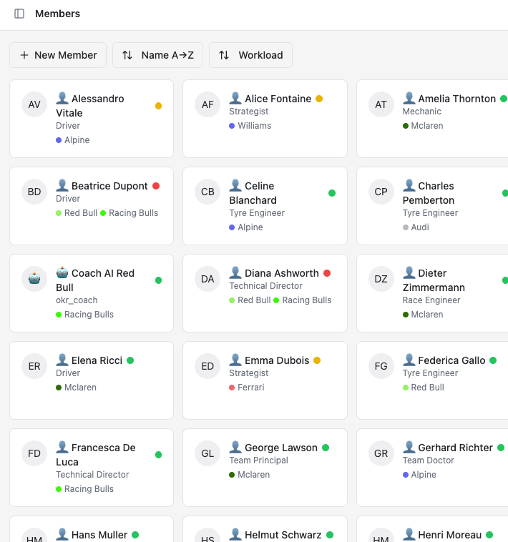The height and width of the screenshot is (542, 508).
Task: Click the GL avatar for George Lawson
Action: pyautogui.click(x=207, y=453)
